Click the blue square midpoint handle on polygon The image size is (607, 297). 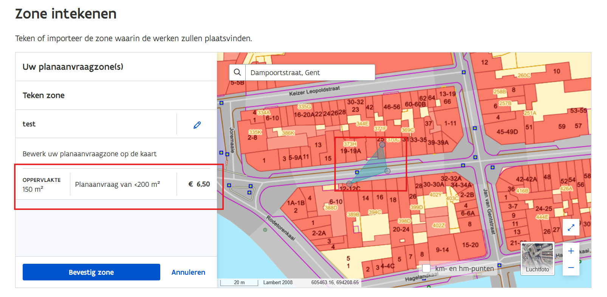pos(357,172)
